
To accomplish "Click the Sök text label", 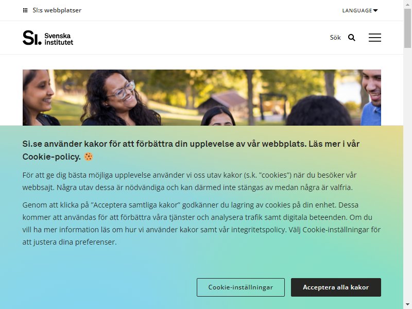I will [x=335, y=38].
